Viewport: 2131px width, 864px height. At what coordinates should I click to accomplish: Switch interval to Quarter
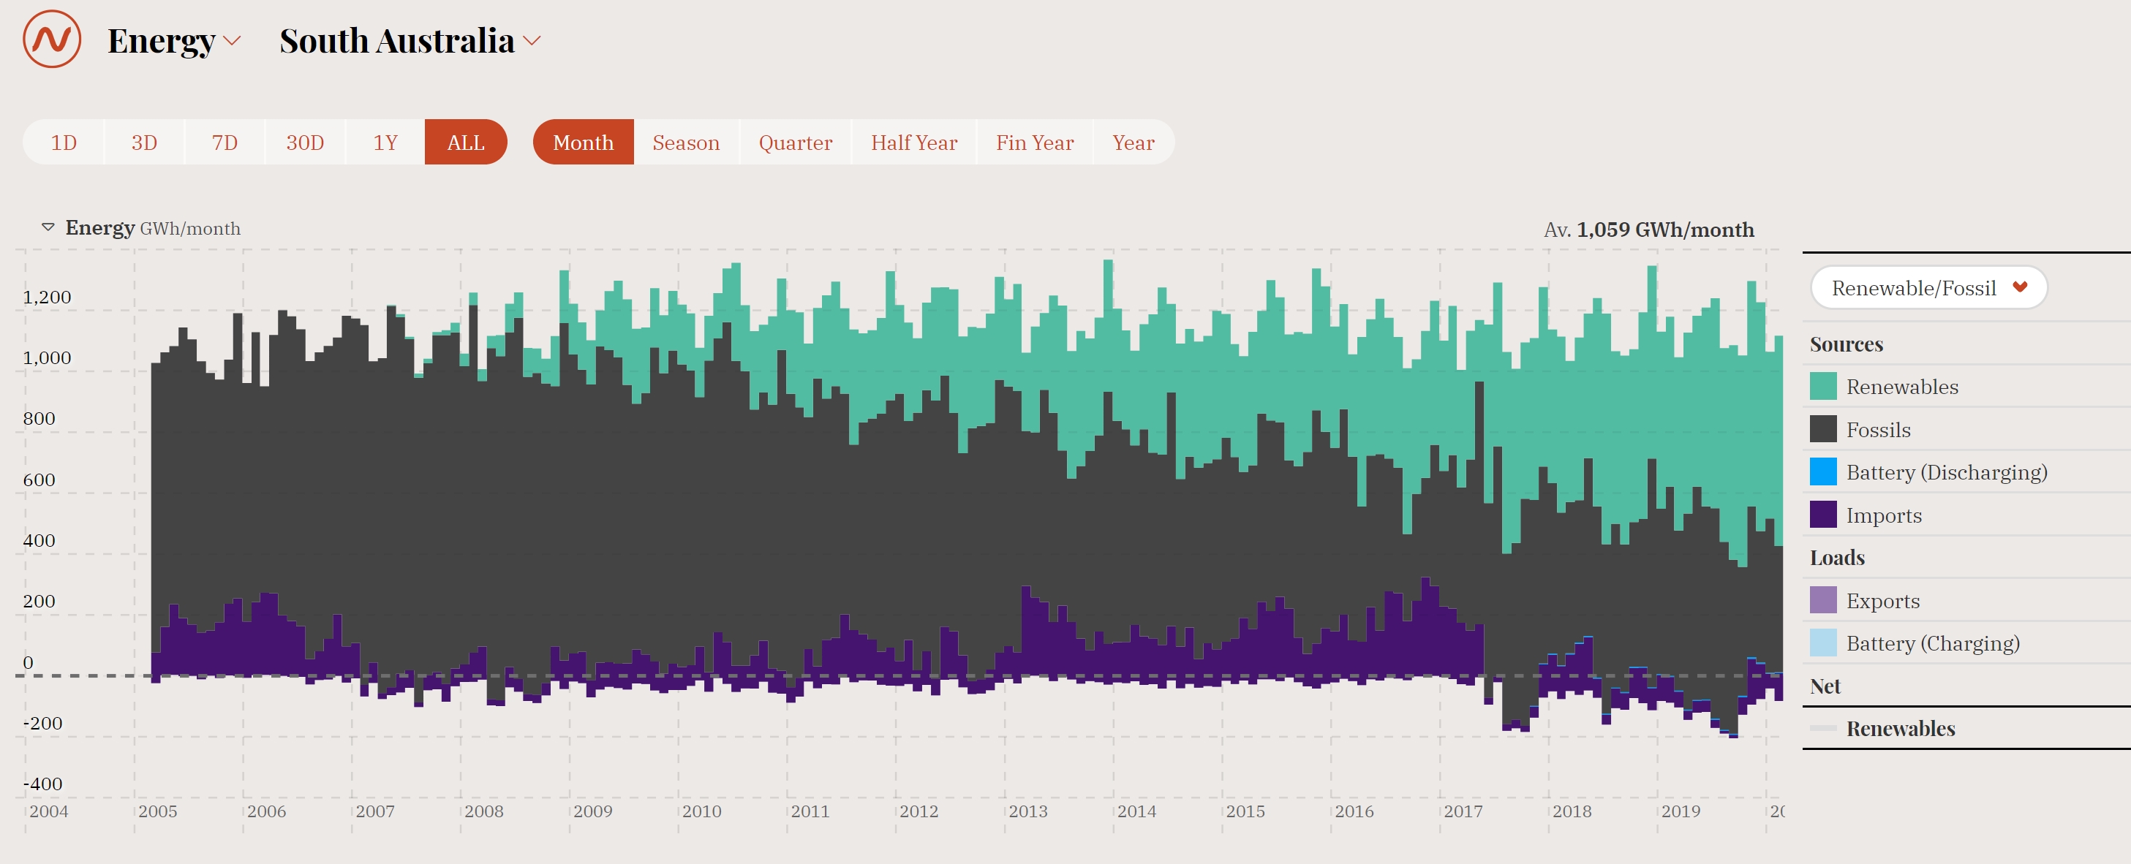pyautogui.click(x=794, y=143)
